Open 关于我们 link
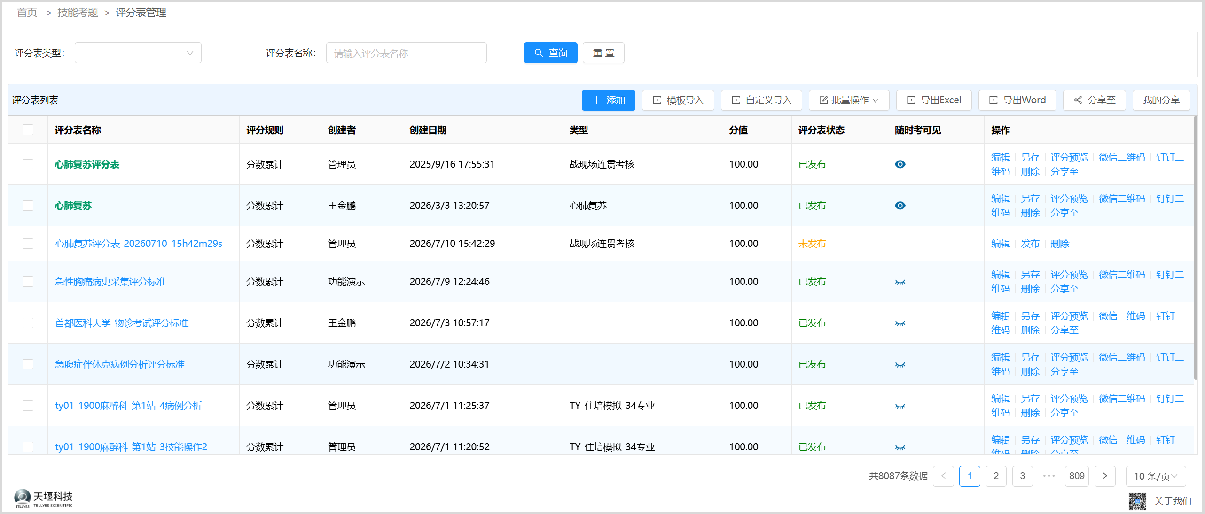Viewport: 1205px width, 514px height. tap(1173, 501)
